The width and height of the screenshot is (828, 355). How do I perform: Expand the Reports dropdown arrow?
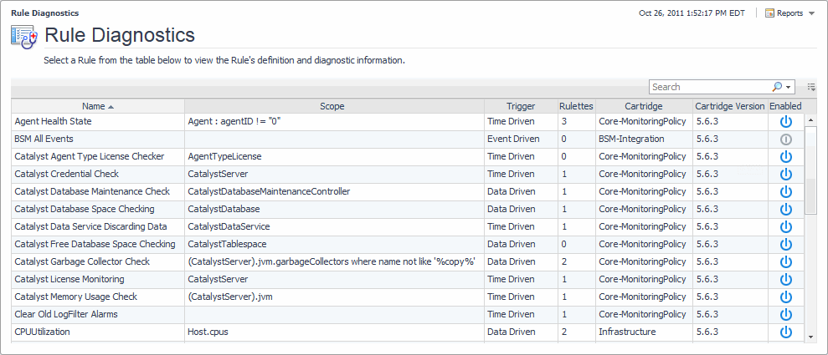coord(811,14)
